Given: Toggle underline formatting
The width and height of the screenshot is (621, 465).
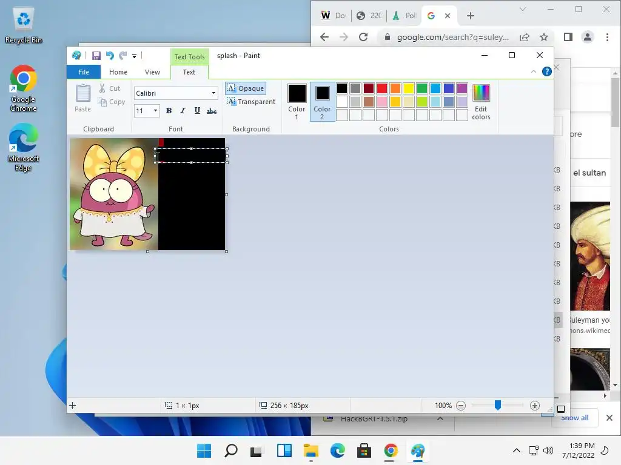Looking at the screenshot, I should (x=197, y=111).
